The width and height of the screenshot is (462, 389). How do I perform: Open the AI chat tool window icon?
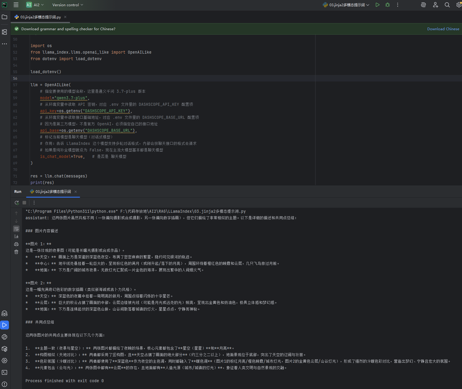point(4,313)
